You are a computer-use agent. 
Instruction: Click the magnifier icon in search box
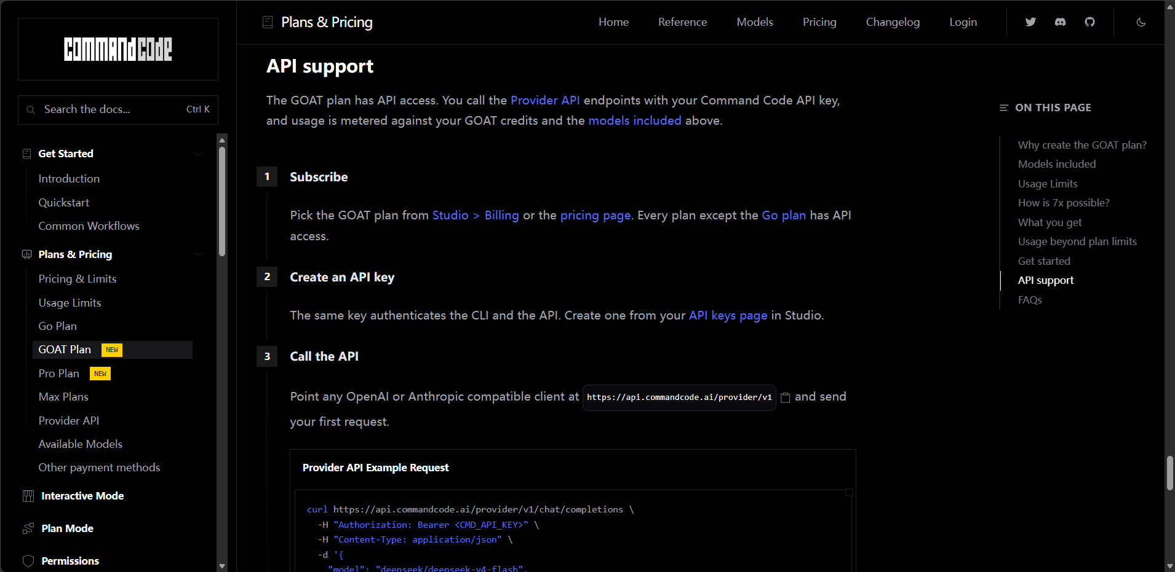click(31, 110)
